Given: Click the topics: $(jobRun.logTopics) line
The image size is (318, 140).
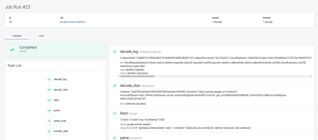Looking at the screenshot, I should click(x=134, y=73).
